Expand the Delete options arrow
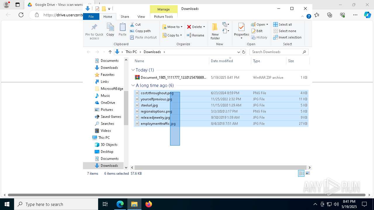 coord(204,27)
